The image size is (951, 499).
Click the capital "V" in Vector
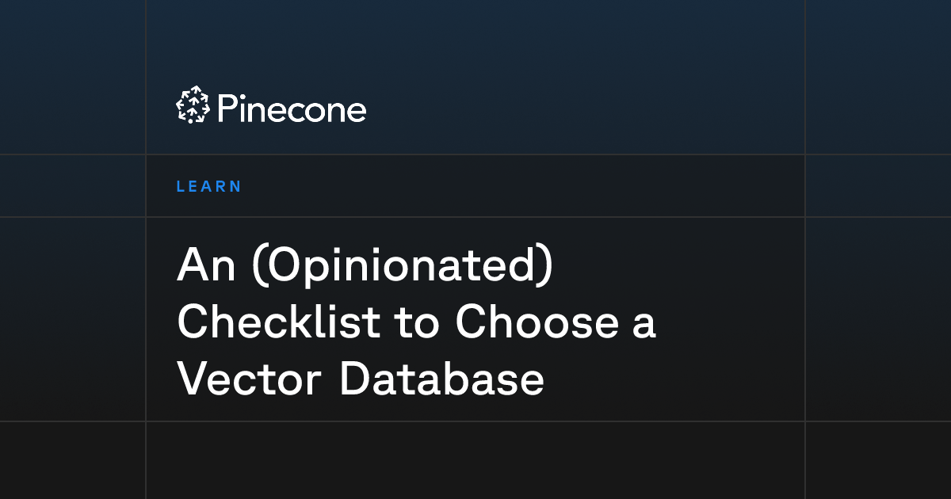193,379
